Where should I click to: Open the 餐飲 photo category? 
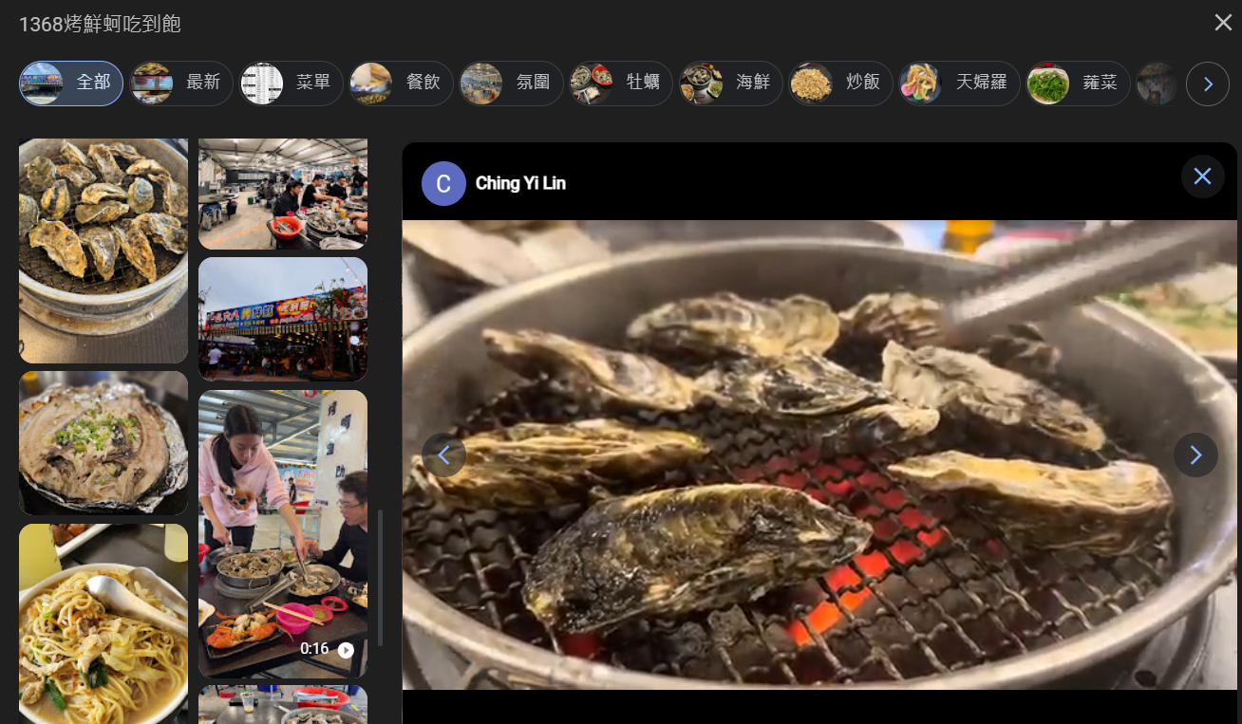401,84
